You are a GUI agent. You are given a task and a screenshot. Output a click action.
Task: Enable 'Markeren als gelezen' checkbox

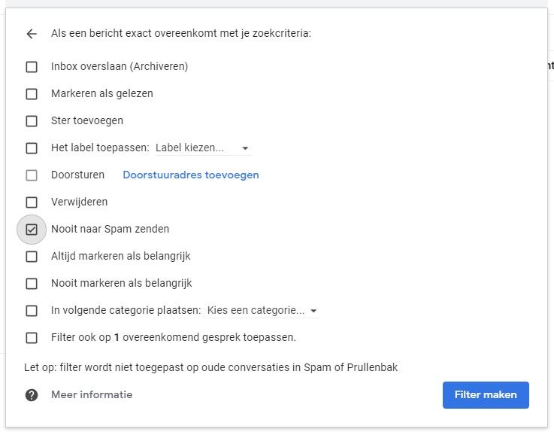[32, 94]
